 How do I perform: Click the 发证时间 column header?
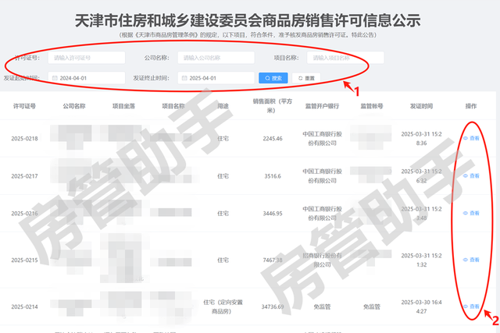tap(421, 106)
